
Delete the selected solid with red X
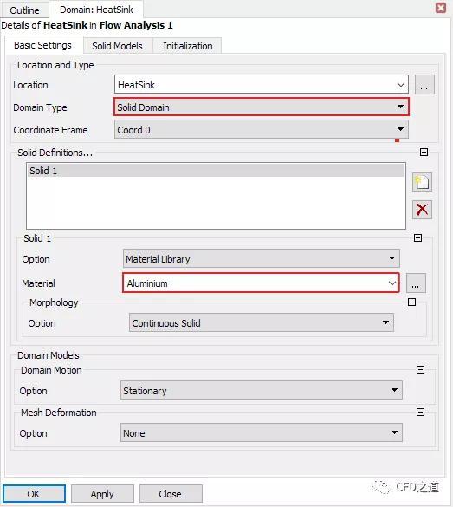click(422, 210)
